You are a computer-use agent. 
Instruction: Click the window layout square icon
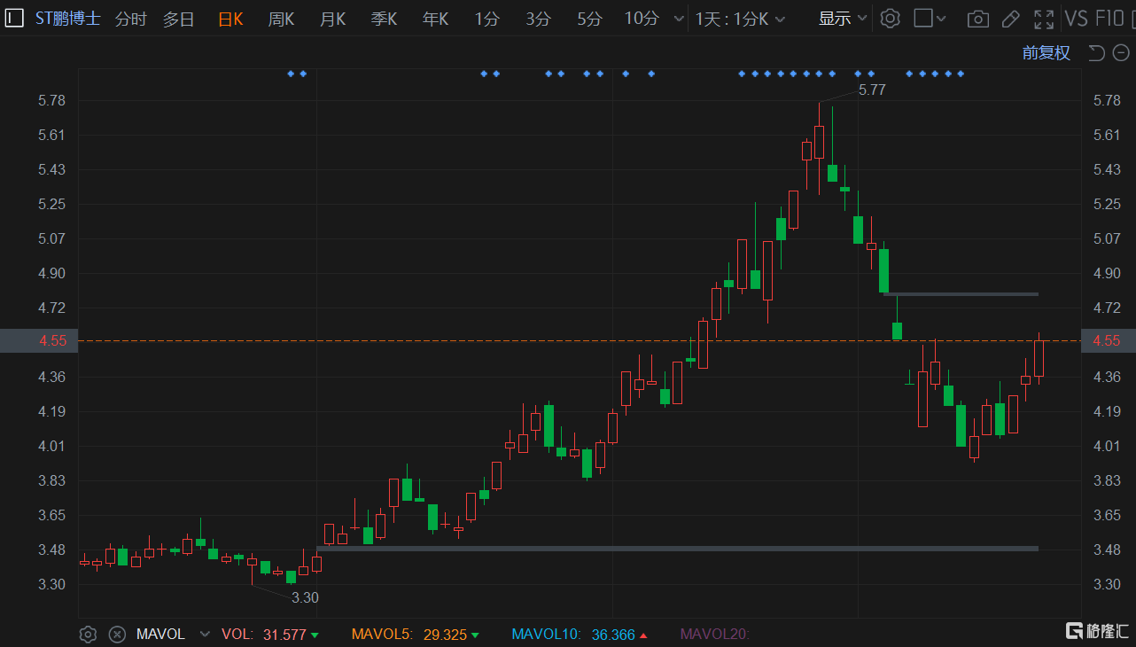[922, 19]
